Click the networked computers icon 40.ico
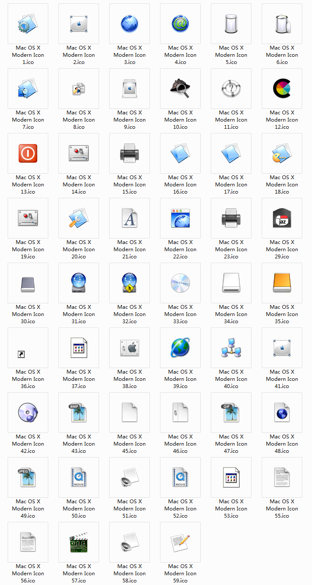This screenshot has width=312, height=585. pos(231,348)
